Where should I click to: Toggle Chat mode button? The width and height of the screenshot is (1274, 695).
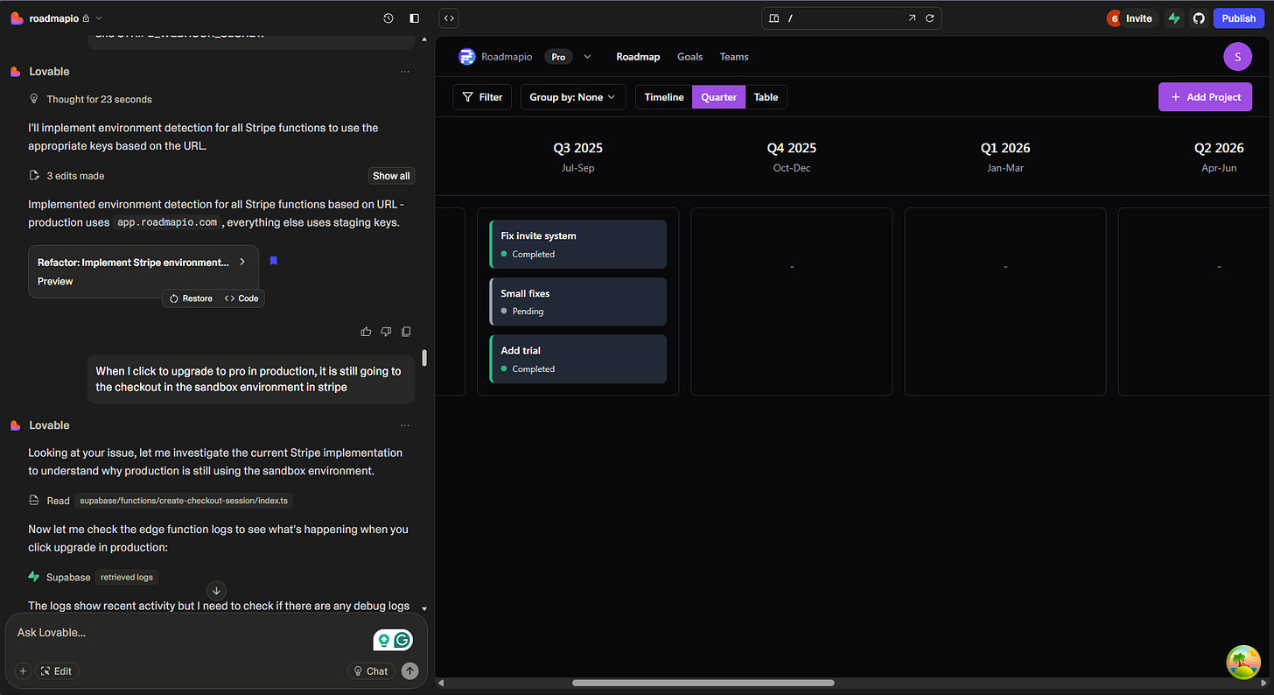pos(371,671)
